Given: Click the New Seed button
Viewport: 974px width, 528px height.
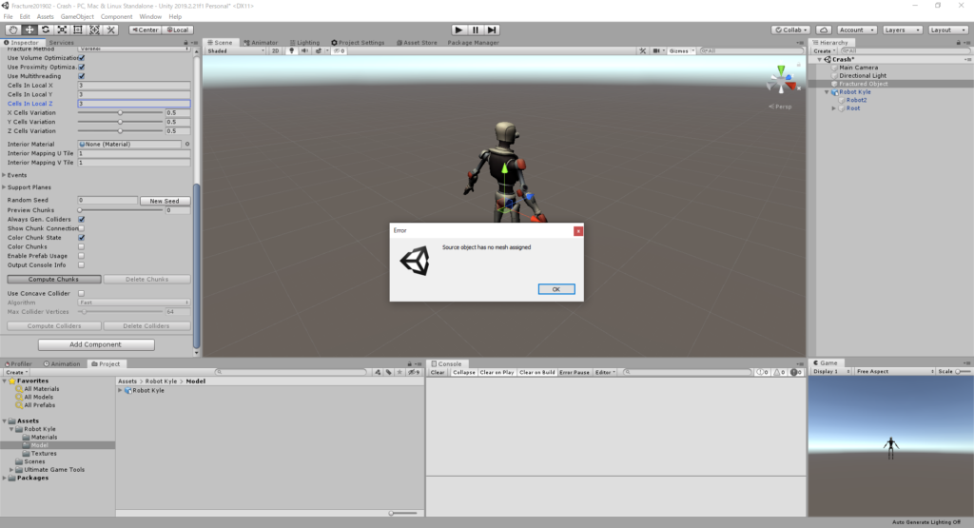Looking at the screenshot, I should pos(165,201).
